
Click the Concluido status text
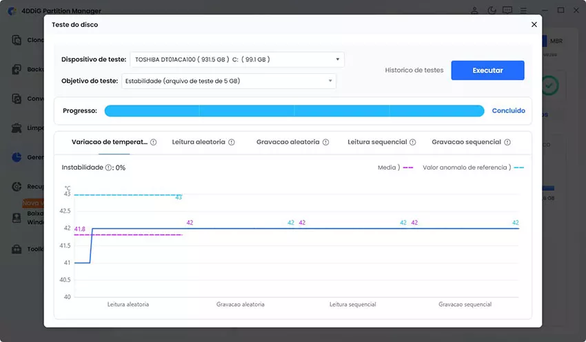[x=508, y=110]
